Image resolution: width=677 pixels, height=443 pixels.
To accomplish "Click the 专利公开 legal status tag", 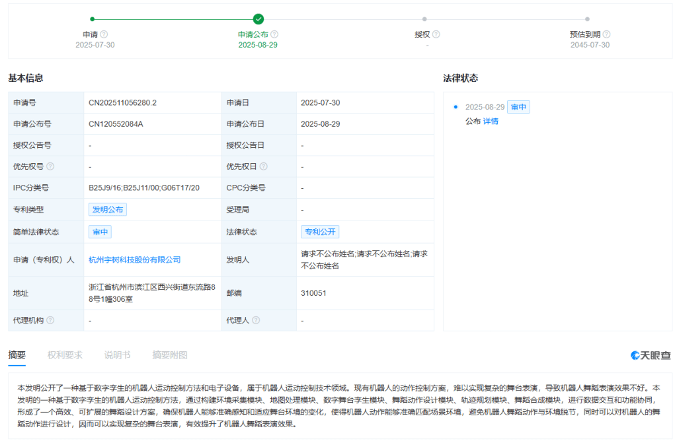I will coord(320,232).
